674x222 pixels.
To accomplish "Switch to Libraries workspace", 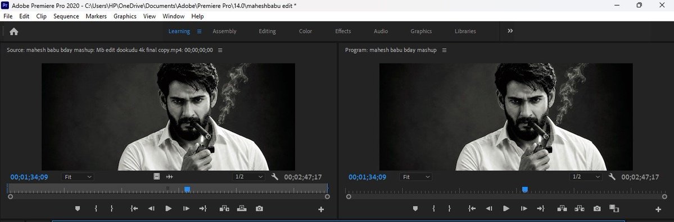I will tap(465, 31).
